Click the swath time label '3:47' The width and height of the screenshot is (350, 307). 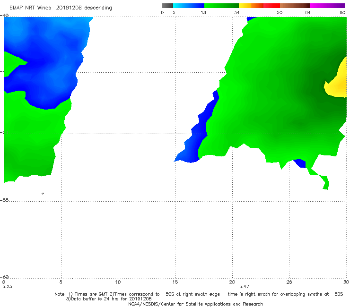tap(244, 287)
